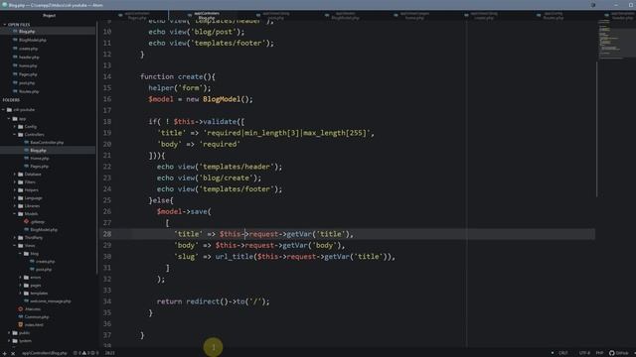Image resolution: width=636 pixels, height=357 pixels.
Task: Click the Libraries folder icon
Action: pyautogui.click(x=21, y=206)
